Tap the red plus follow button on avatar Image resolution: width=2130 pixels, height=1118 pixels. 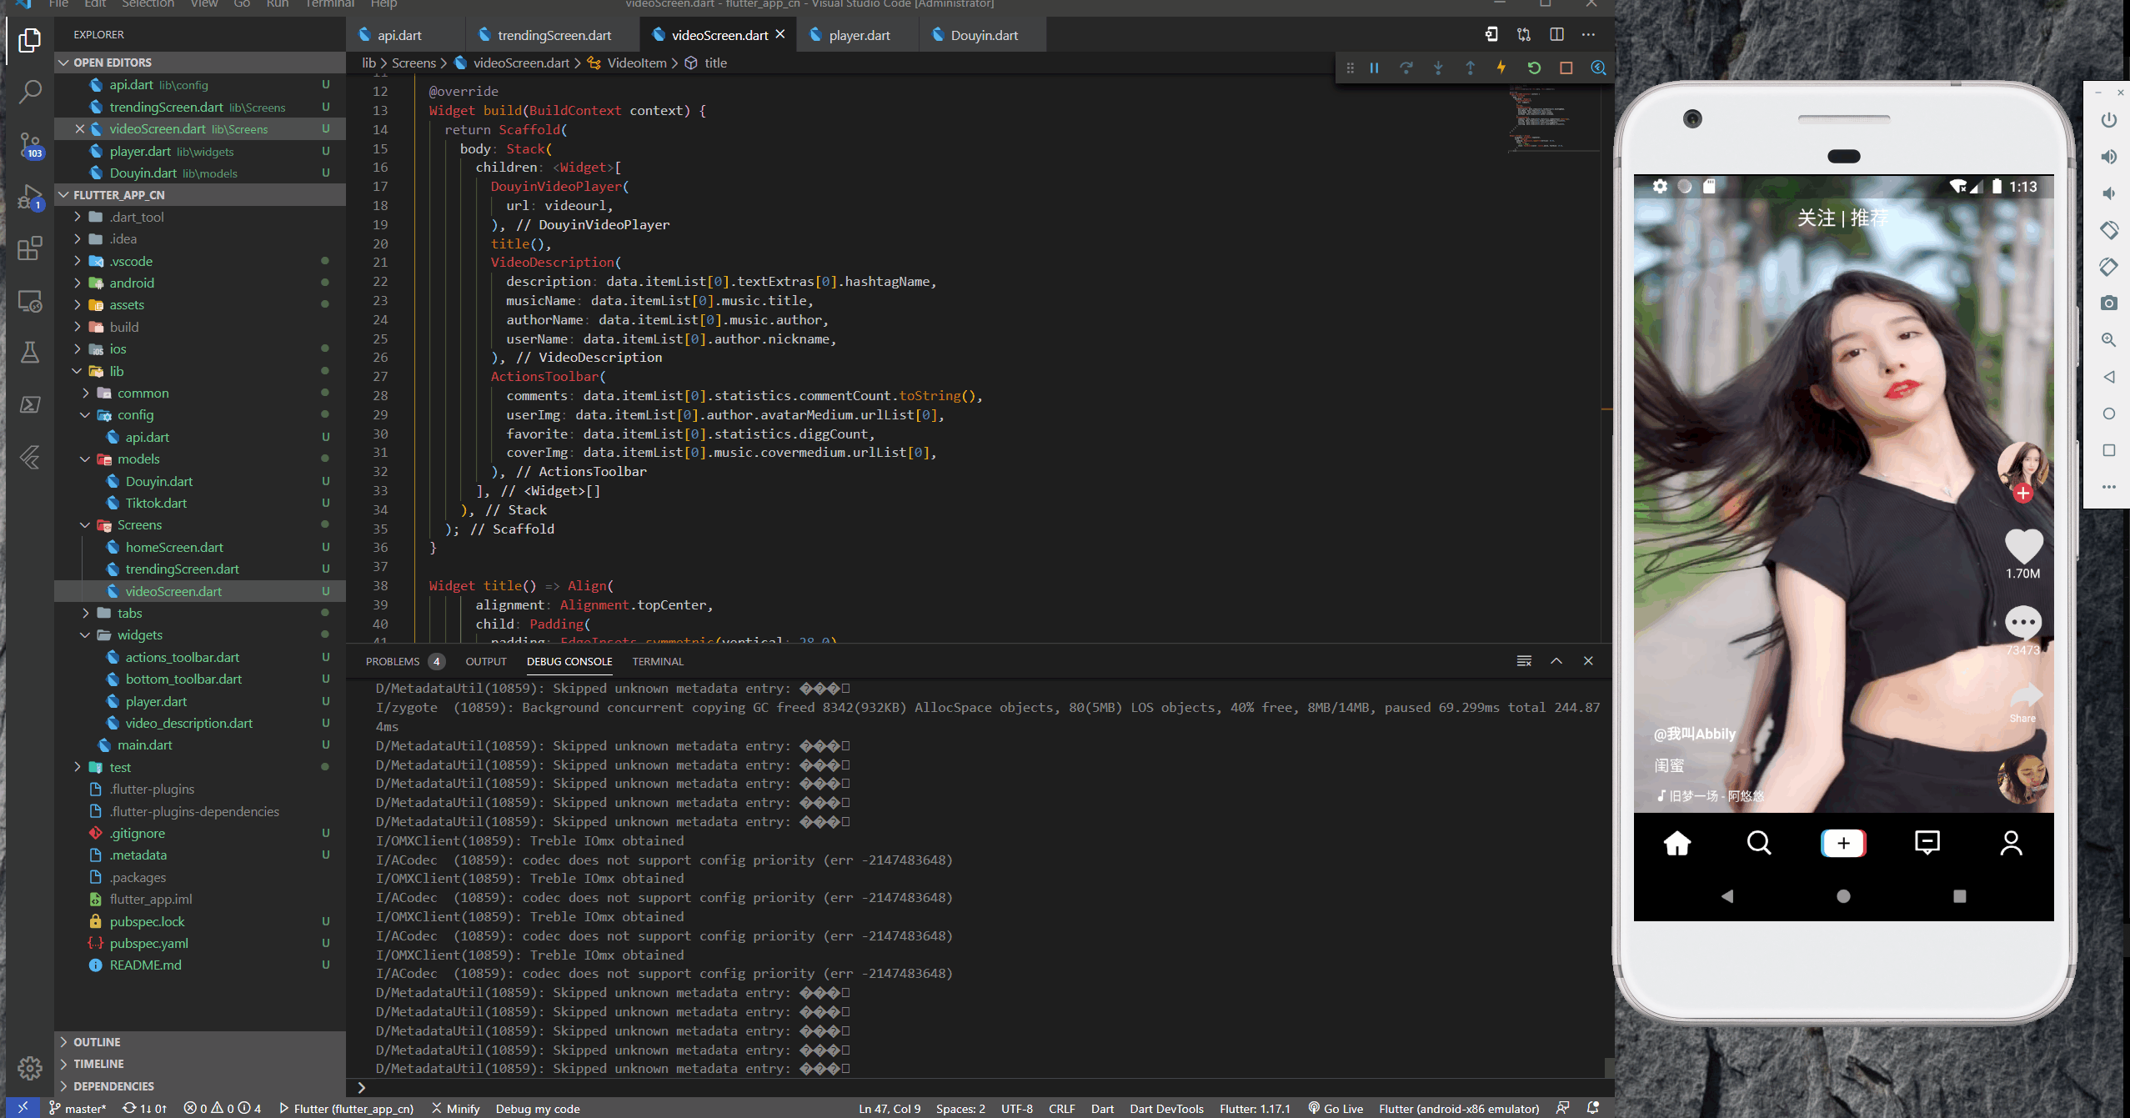click(2022, 494)
